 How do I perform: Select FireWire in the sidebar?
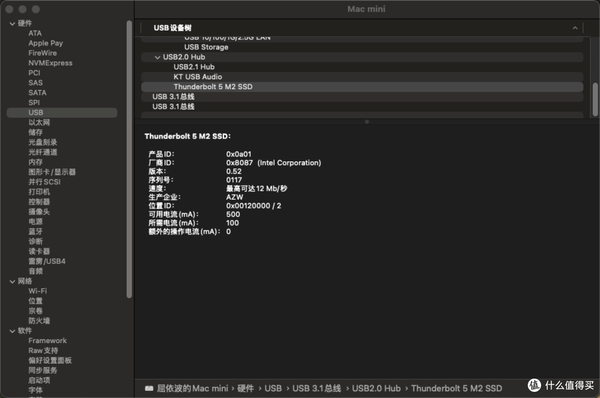click(x=42, y=53)
